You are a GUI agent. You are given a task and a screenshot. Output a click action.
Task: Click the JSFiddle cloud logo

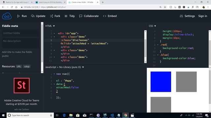(x=7, y=16)
